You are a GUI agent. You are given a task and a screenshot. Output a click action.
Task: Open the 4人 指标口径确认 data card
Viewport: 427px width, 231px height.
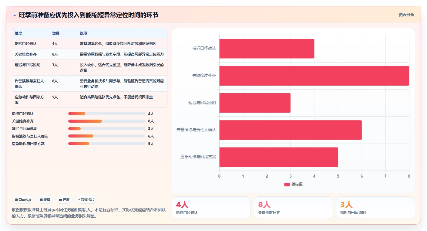tap(211, 208)
